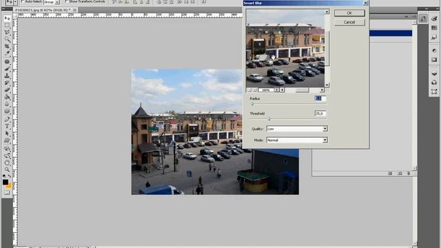Select the Pen tool
Image resolution: width=441 pixels, height=248 pixels.
pos(7,119)
